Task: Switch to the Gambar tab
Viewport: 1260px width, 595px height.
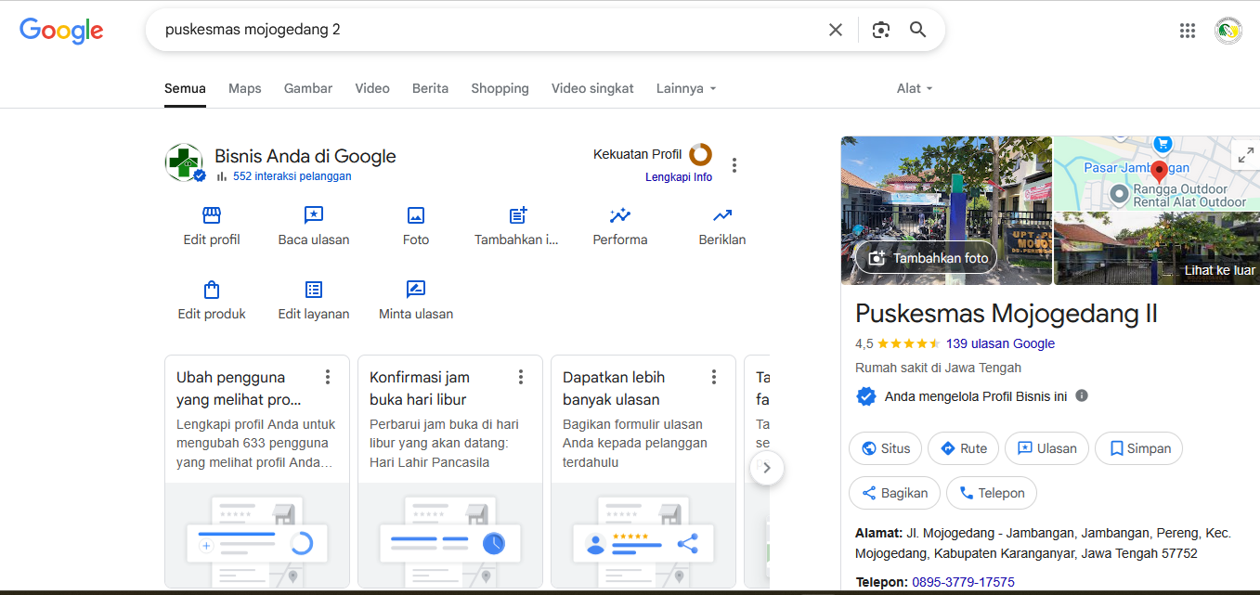Action: point(308,88)
